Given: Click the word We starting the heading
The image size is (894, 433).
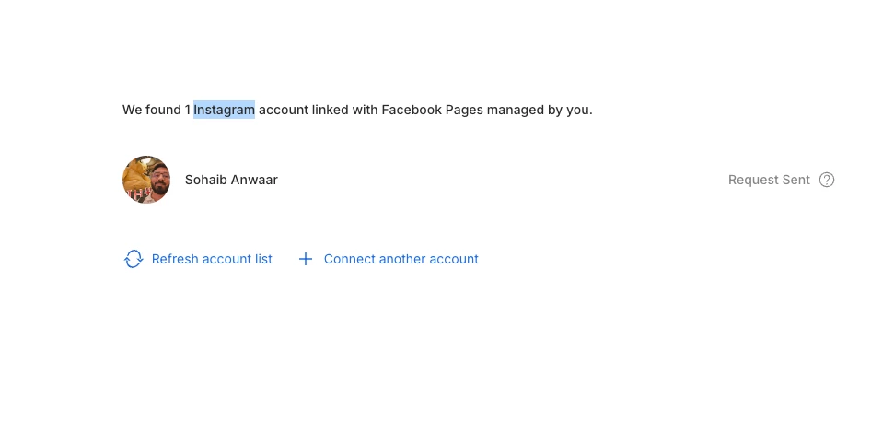Looking at the screenshot, I should coord(132,110).
